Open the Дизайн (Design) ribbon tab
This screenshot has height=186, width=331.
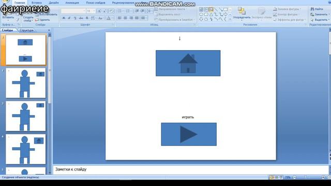click(54, 3)
